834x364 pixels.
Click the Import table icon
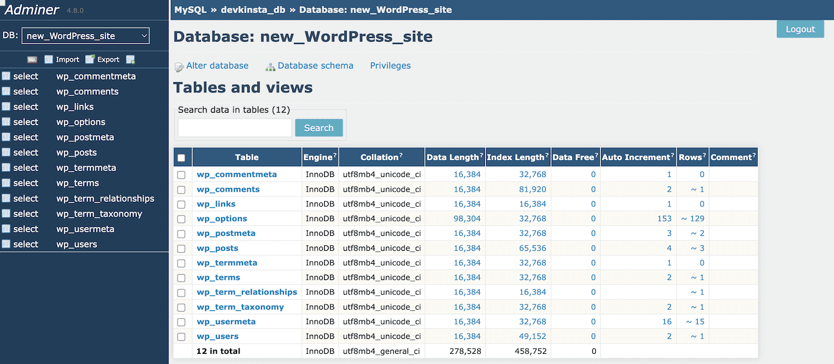click(x=49, y=60)
